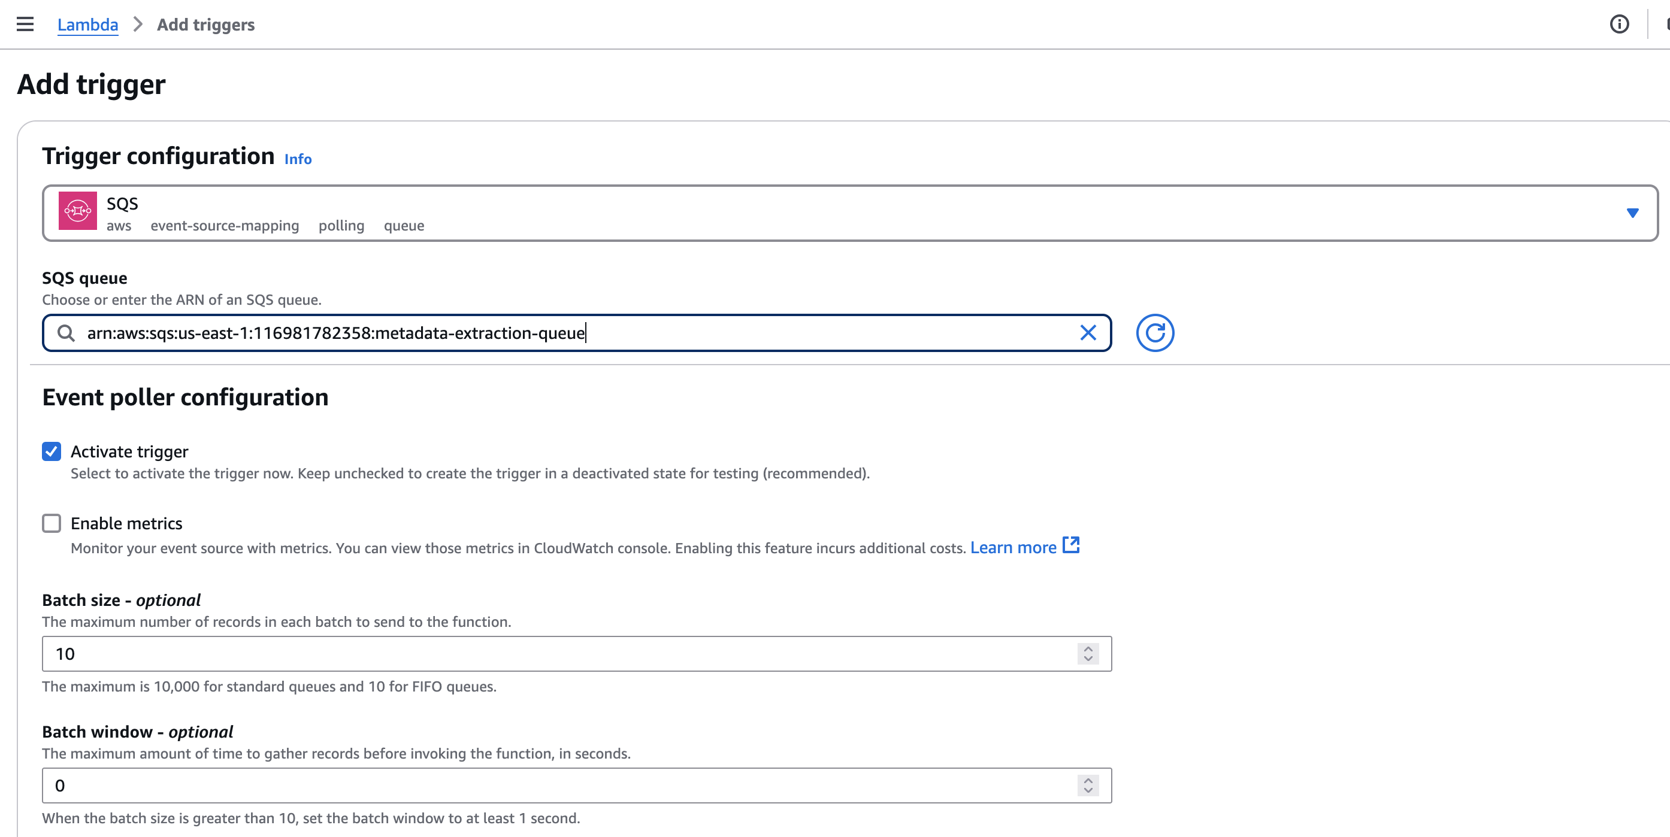Focus the Batch size input field
This screenshot has width=1670, height=837.
[x=576, y=654]
